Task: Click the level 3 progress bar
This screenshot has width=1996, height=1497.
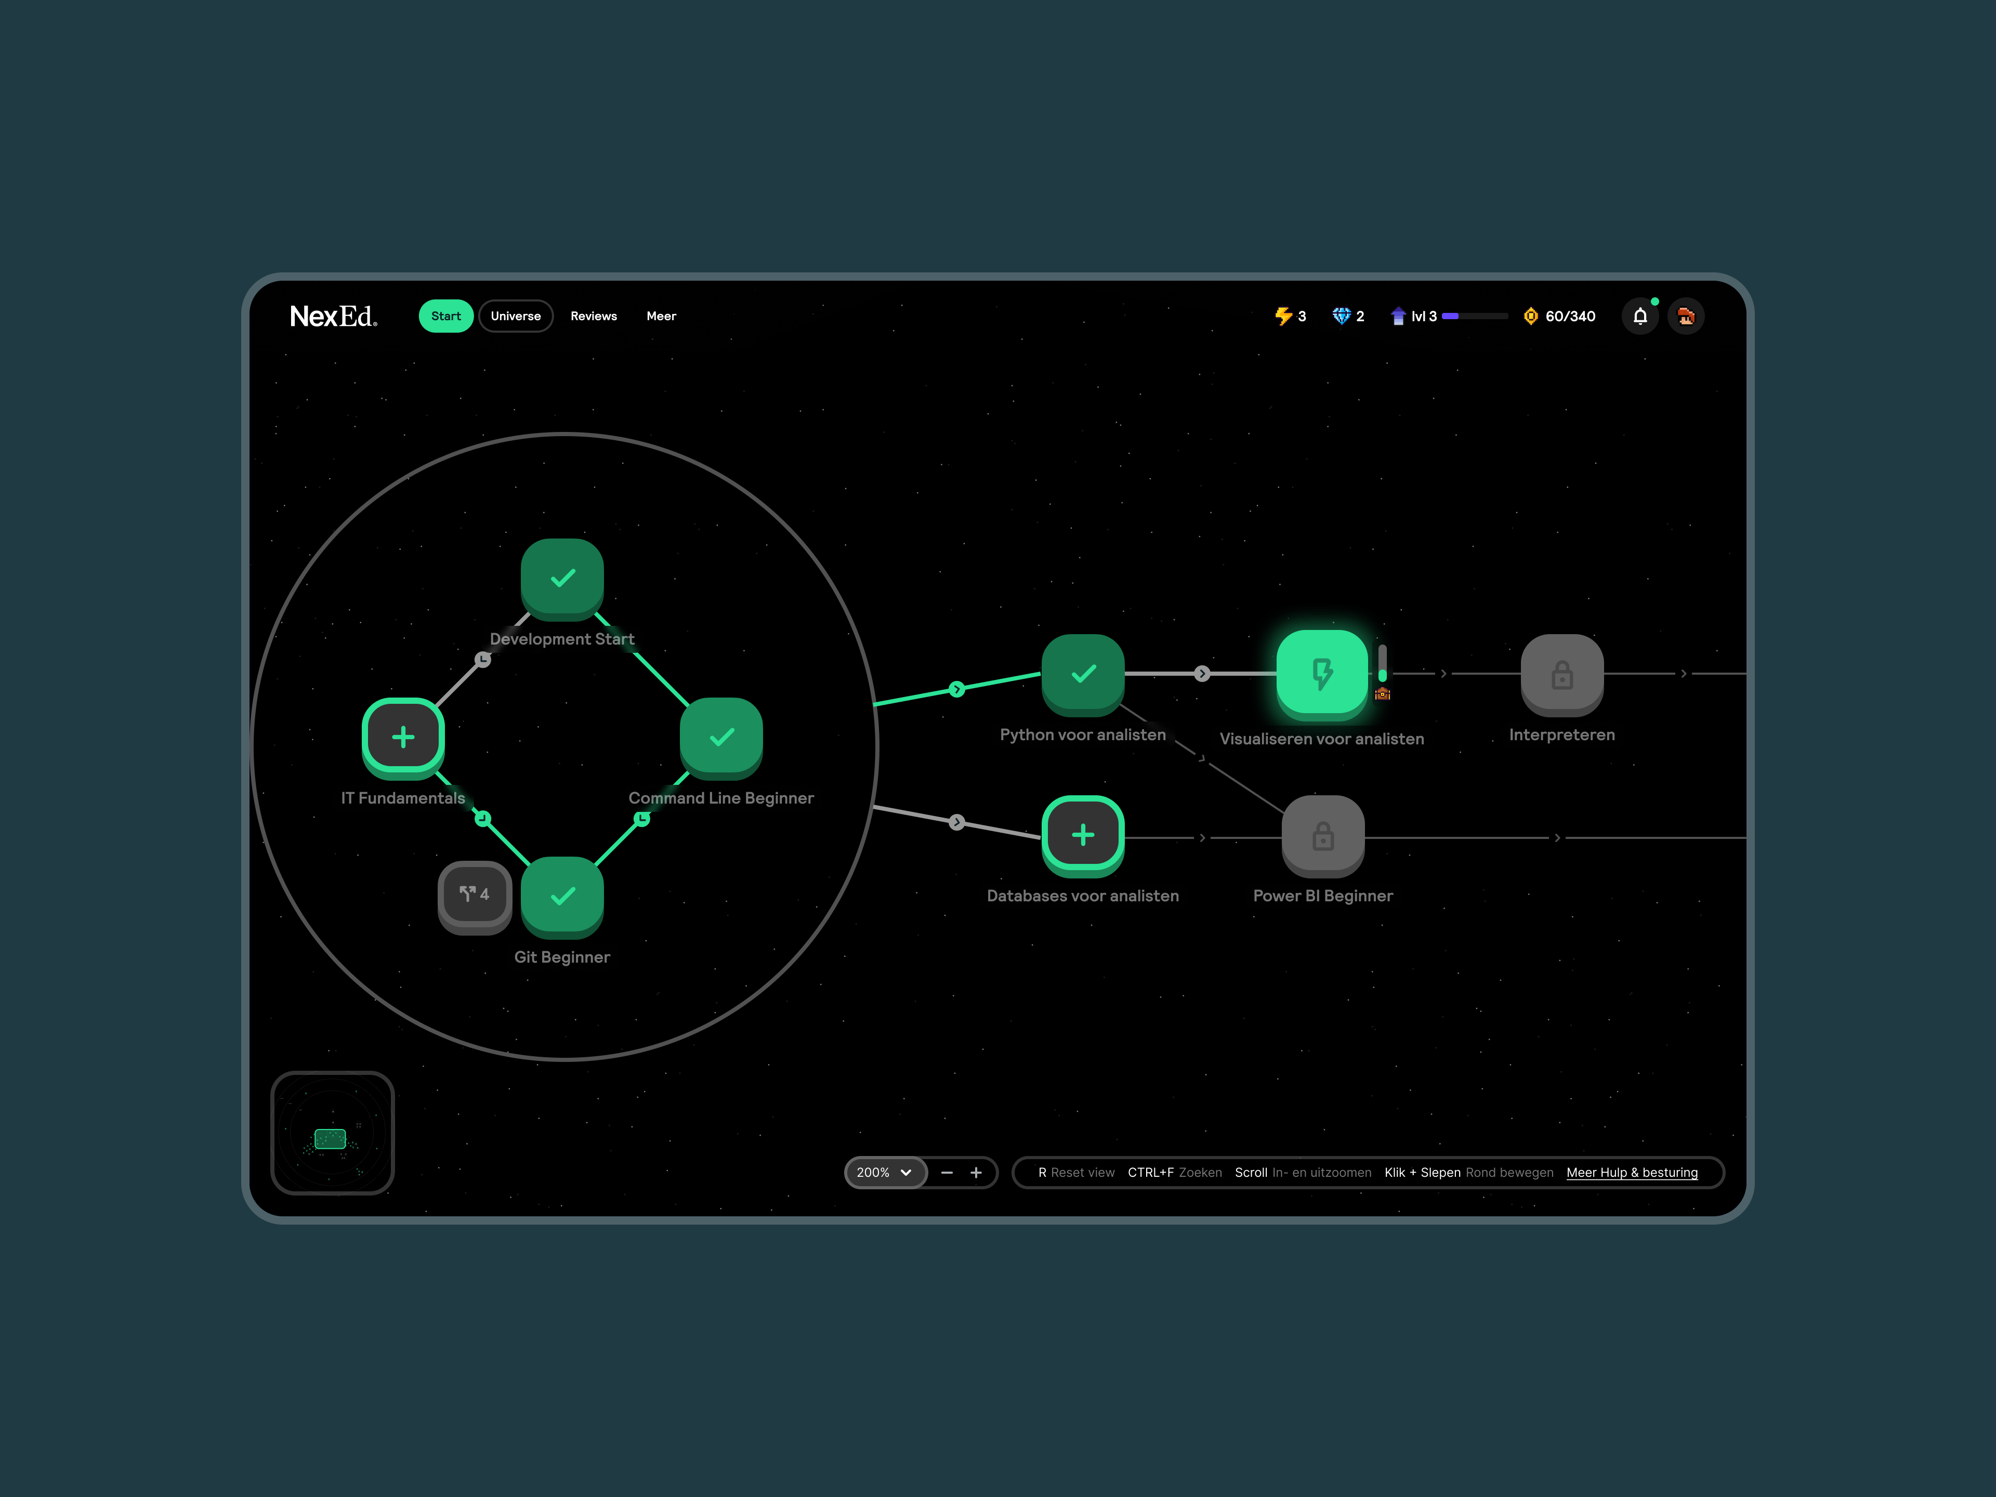Action: [1474, 316]
